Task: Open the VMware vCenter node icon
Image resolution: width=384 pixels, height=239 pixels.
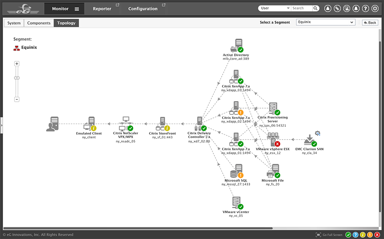Action: click(x=237, y=203)
